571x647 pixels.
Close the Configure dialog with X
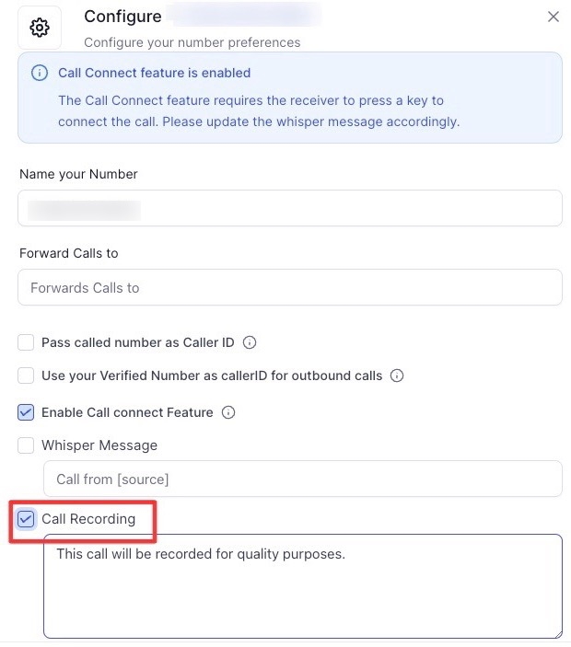[x=553, y=17]
